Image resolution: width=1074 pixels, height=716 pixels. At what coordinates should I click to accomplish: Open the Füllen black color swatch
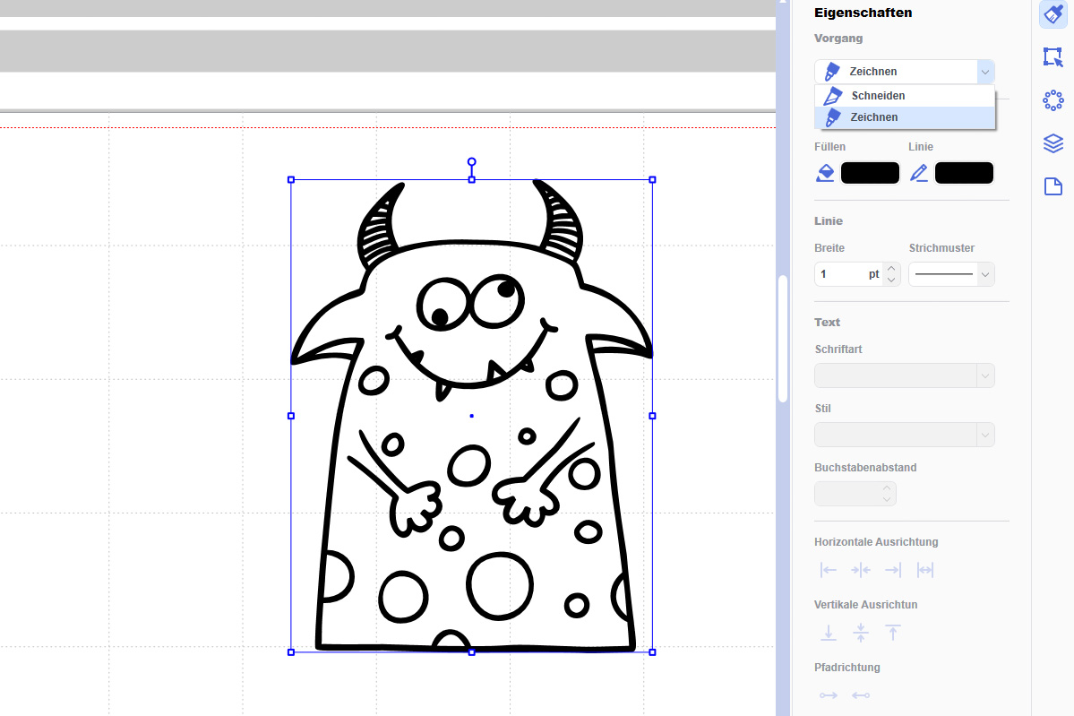coord(870,173)
